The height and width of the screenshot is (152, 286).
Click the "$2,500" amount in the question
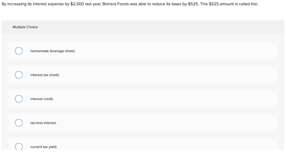tap(77, 4)
